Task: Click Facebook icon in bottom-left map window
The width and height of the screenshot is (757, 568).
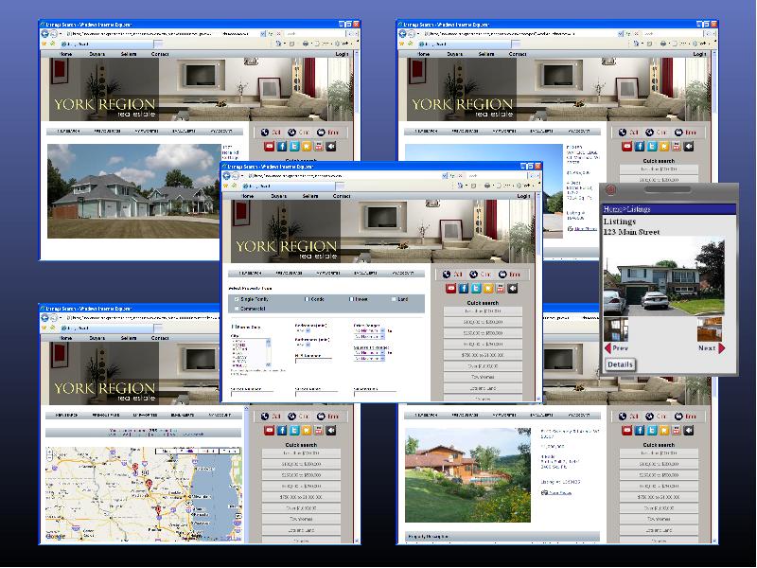Action: [282, 431]
